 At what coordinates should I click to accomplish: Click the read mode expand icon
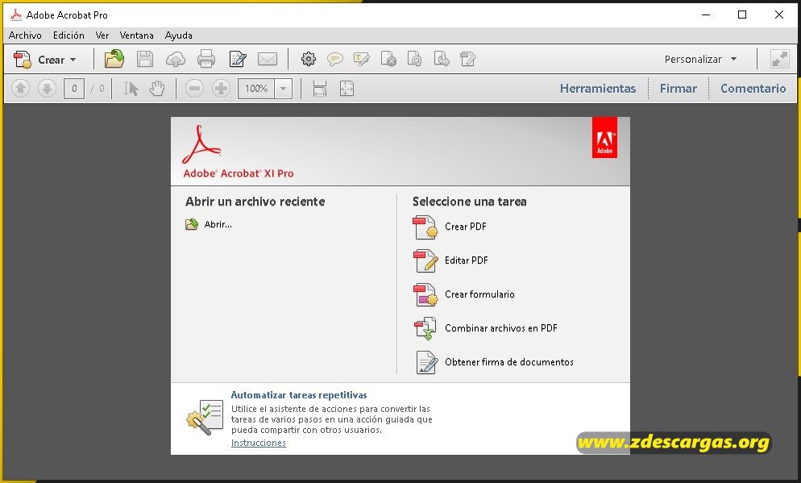click(x=779, y=60)
